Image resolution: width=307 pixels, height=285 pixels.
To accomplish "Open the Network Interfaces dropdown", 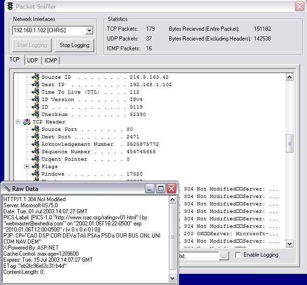I will 89,31.
